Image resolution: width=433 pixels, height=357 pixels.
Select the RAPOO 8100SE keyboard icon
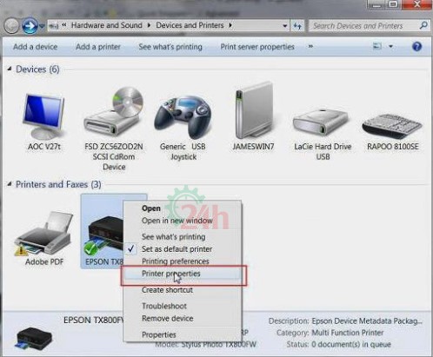[393, 131]
